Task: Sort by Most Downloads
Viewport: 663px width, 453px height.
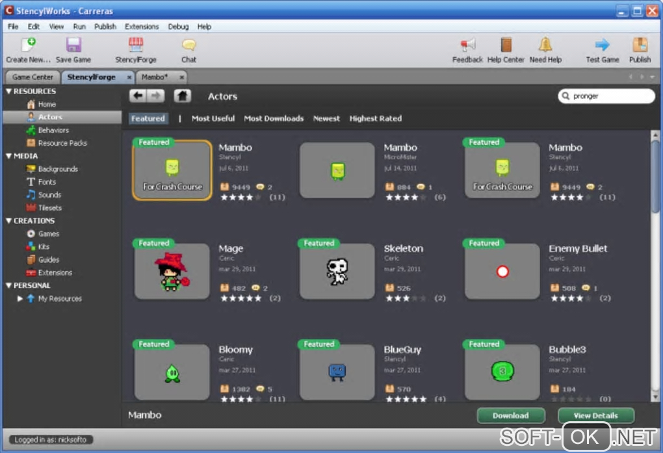Action: click(274, 118)
